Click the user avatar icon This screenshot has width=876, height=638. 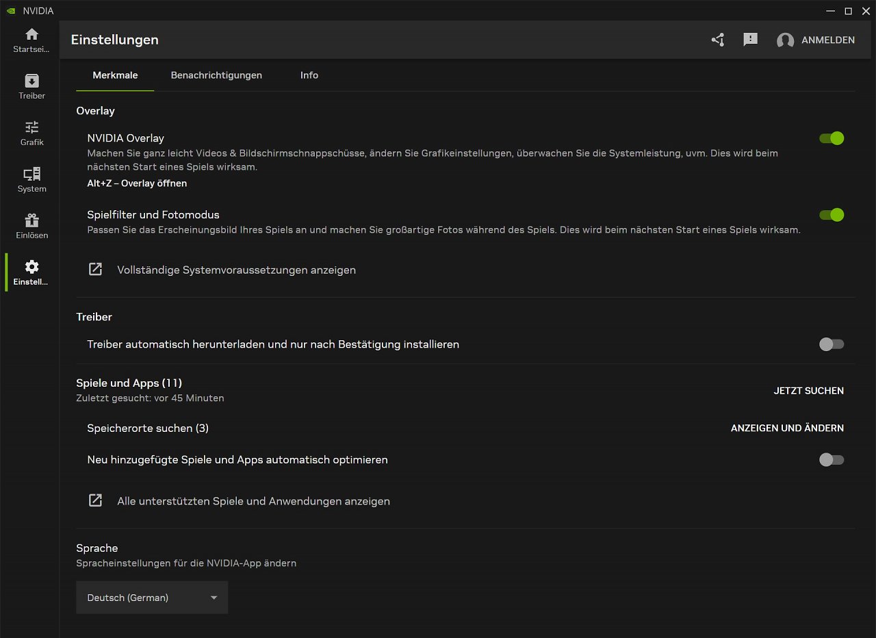785,40
